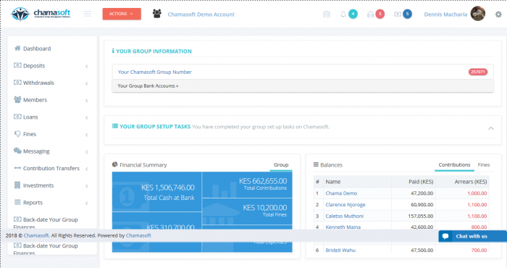Screen dimensions: 507x268
Task: Open Chama Demo member link
Action: (x=341, y=193)
